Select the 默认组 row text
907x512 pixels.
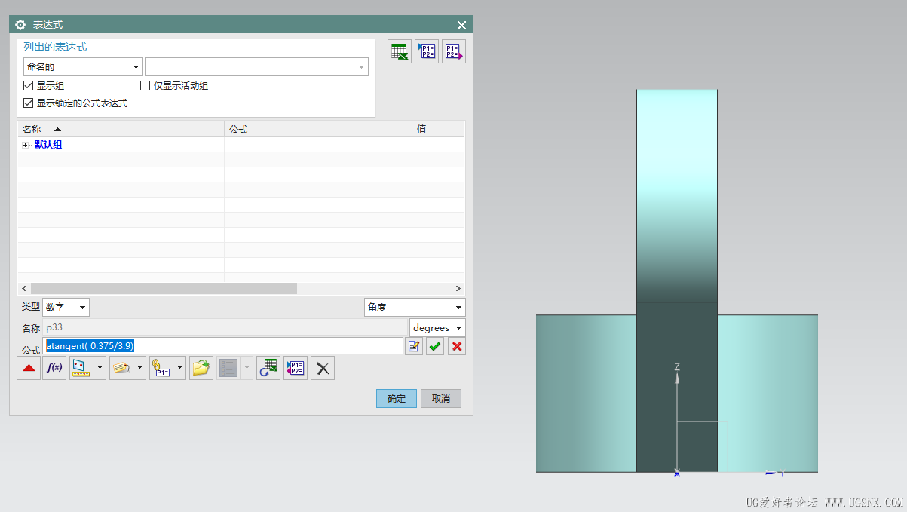coord(48,145)
